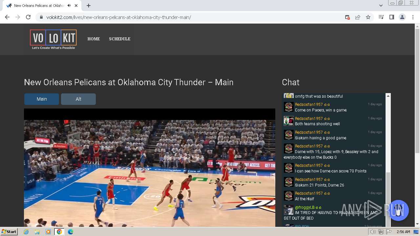Click the browser tab titled New Orleans Pelicans

[x=43, y=6]
